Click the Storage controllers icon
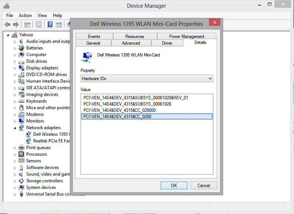 click(x=21, y=181)
